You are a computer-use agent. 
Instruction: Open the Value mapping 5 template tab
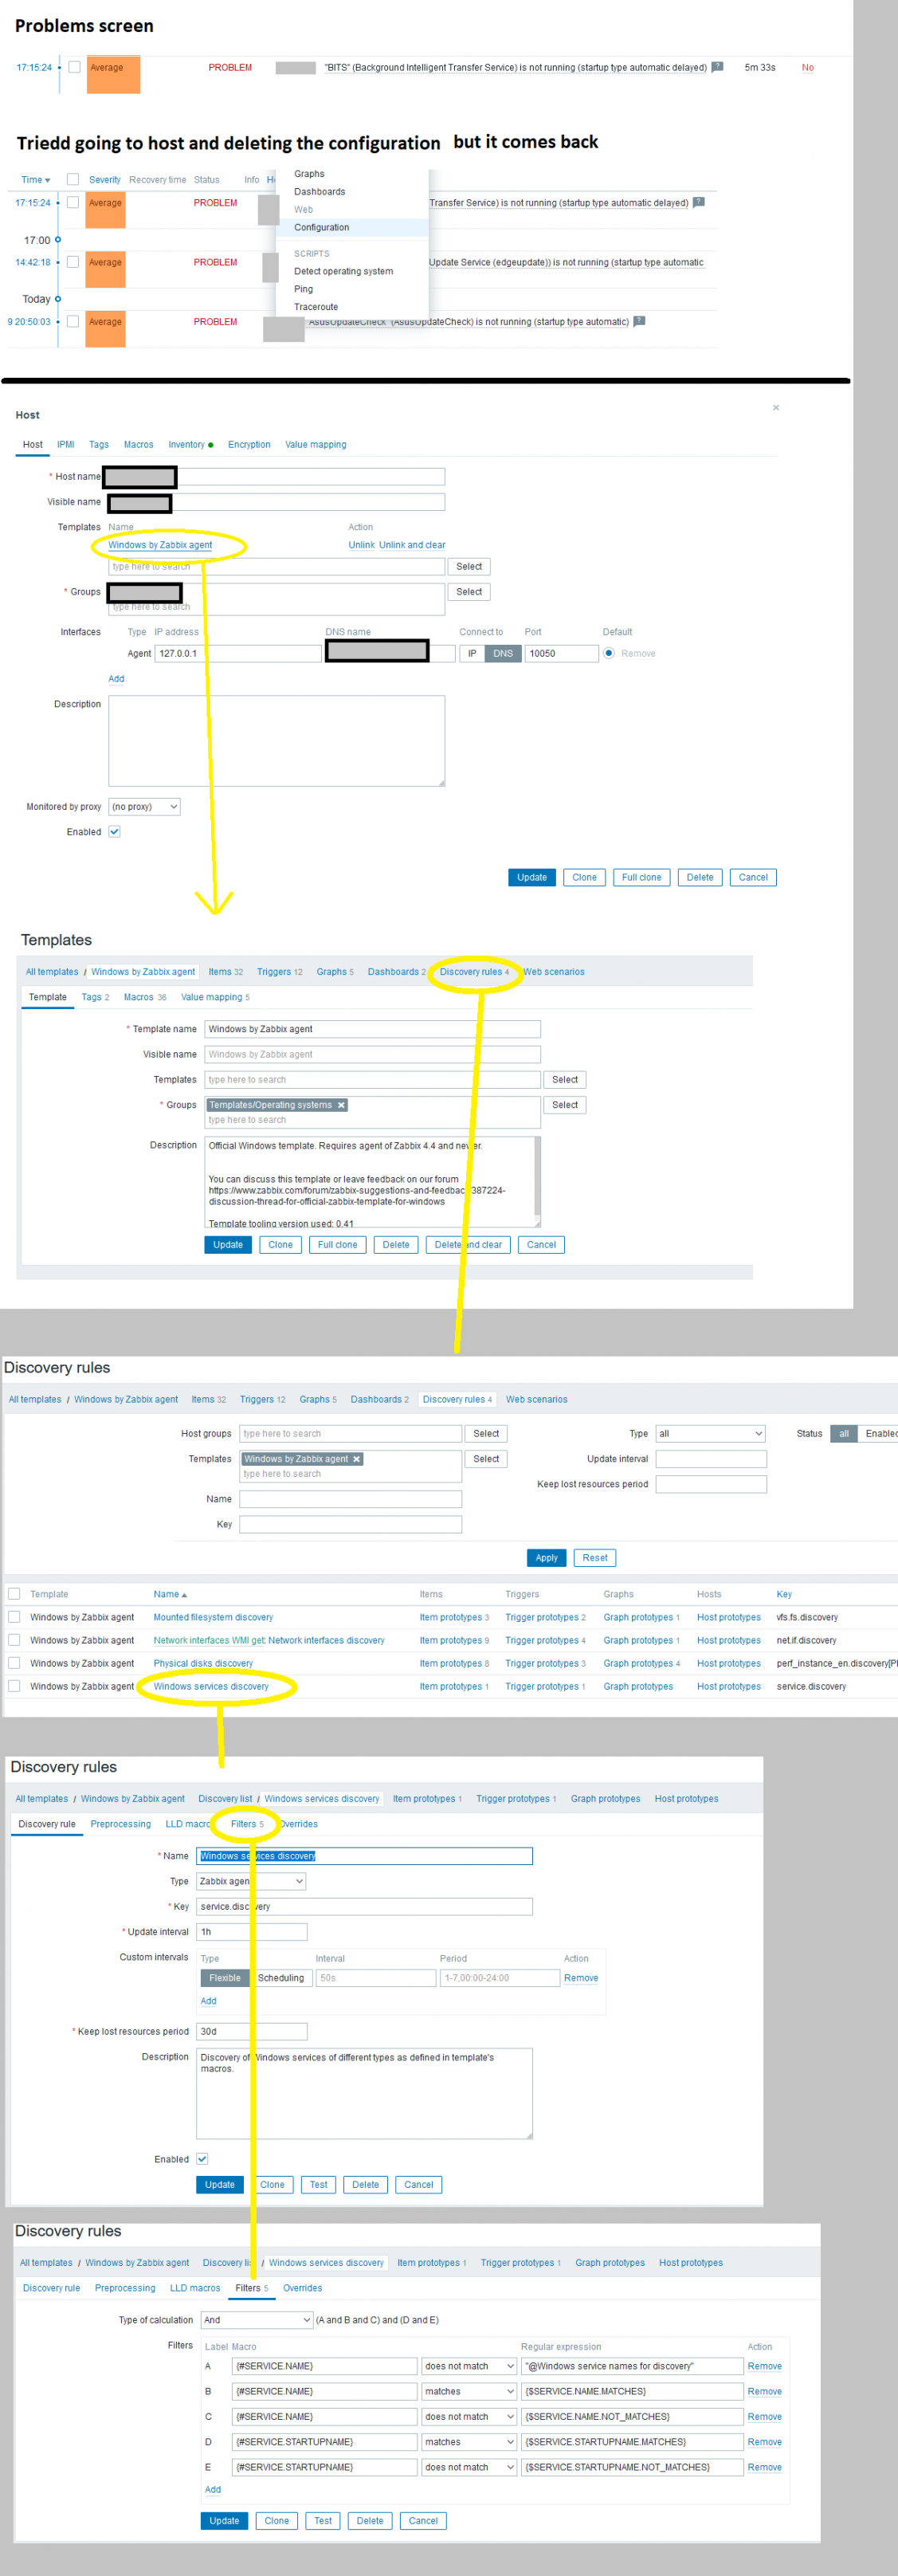(215, 997)
